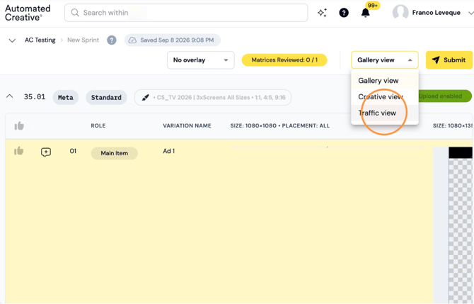Click the help icon next to New Sprint
Image resolution: width=474 pixels, height=304 pixels.
112,40
